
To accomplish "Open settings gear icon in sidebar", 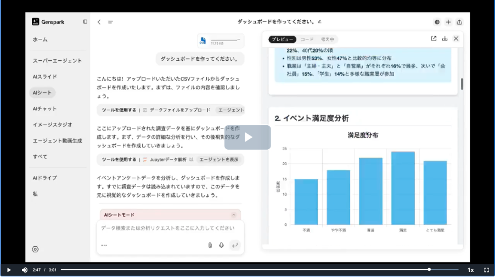I will [35, 249].
